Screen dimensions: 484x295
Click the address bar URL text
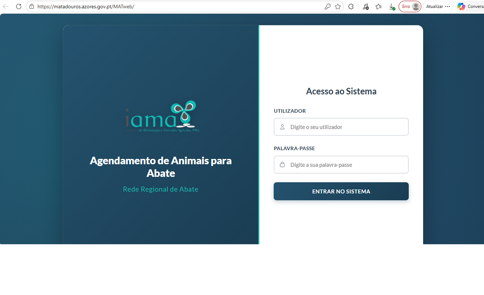click(86, 6)
